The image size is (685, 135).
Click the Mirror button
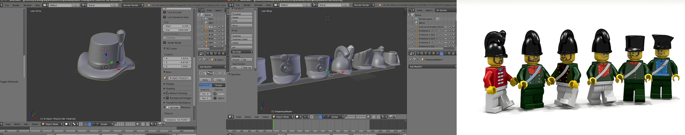click(242, 25)
